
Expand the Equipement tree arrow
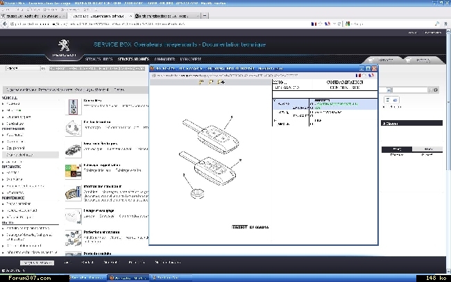(3, 149)
